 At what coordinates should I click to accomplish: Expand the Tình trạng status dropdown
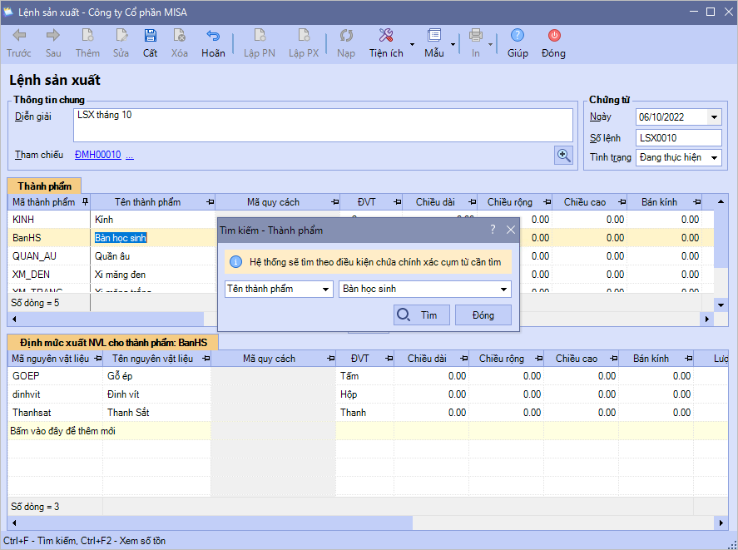coord(714,157)
